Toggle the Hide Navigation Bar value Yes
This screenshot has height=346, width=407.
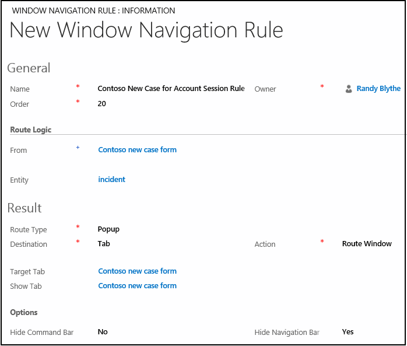point(348,332)
